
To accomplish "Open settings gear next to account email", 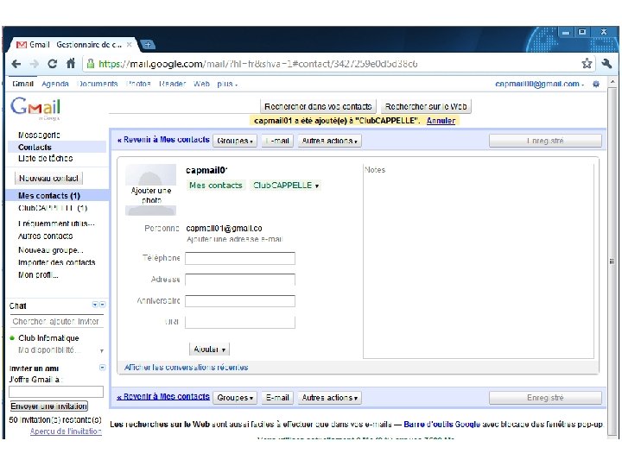I will (x=596, y=84).
